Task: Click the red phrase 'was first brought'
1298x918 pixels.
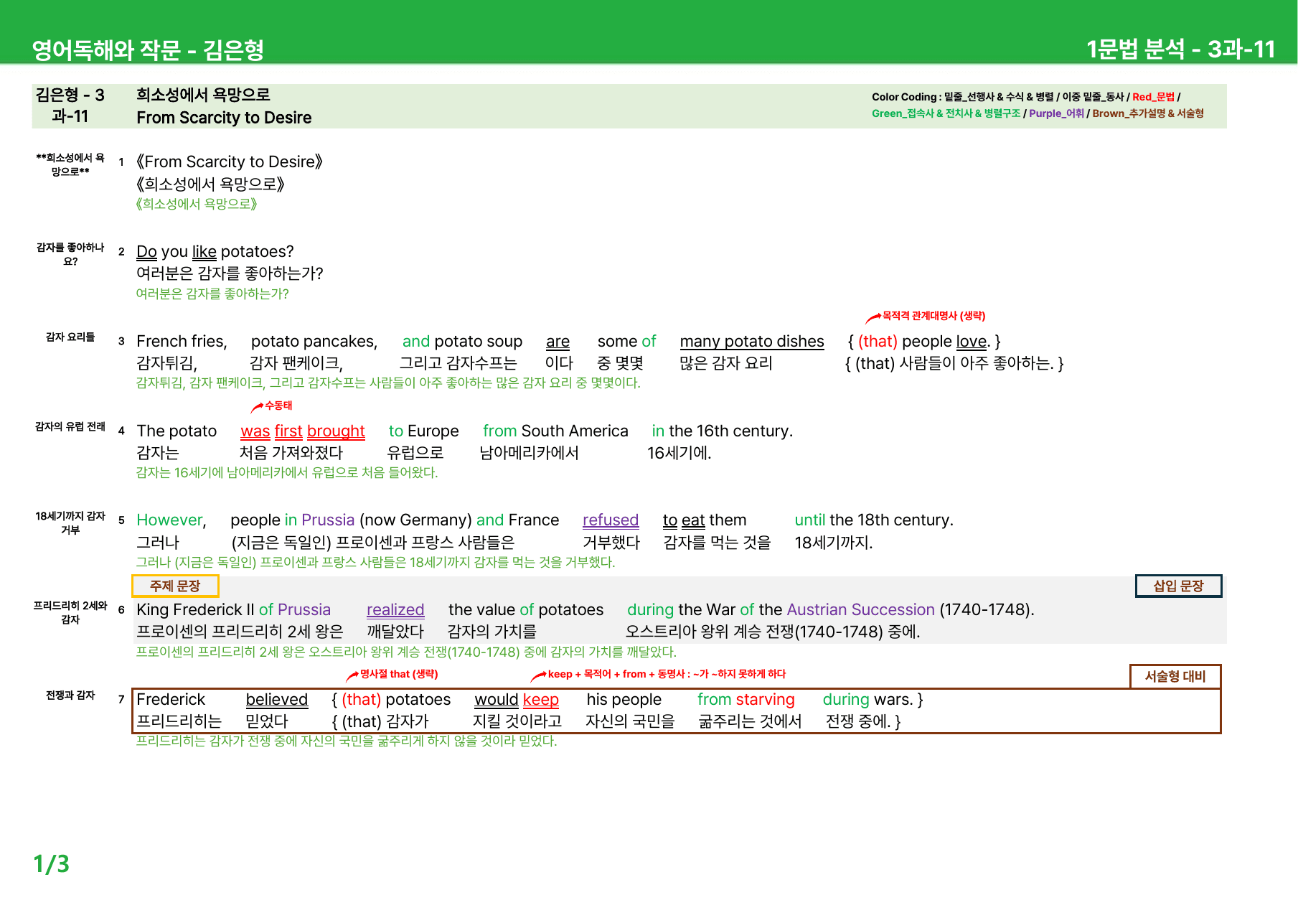Action: pyautogui.click(x=303, y=431)
